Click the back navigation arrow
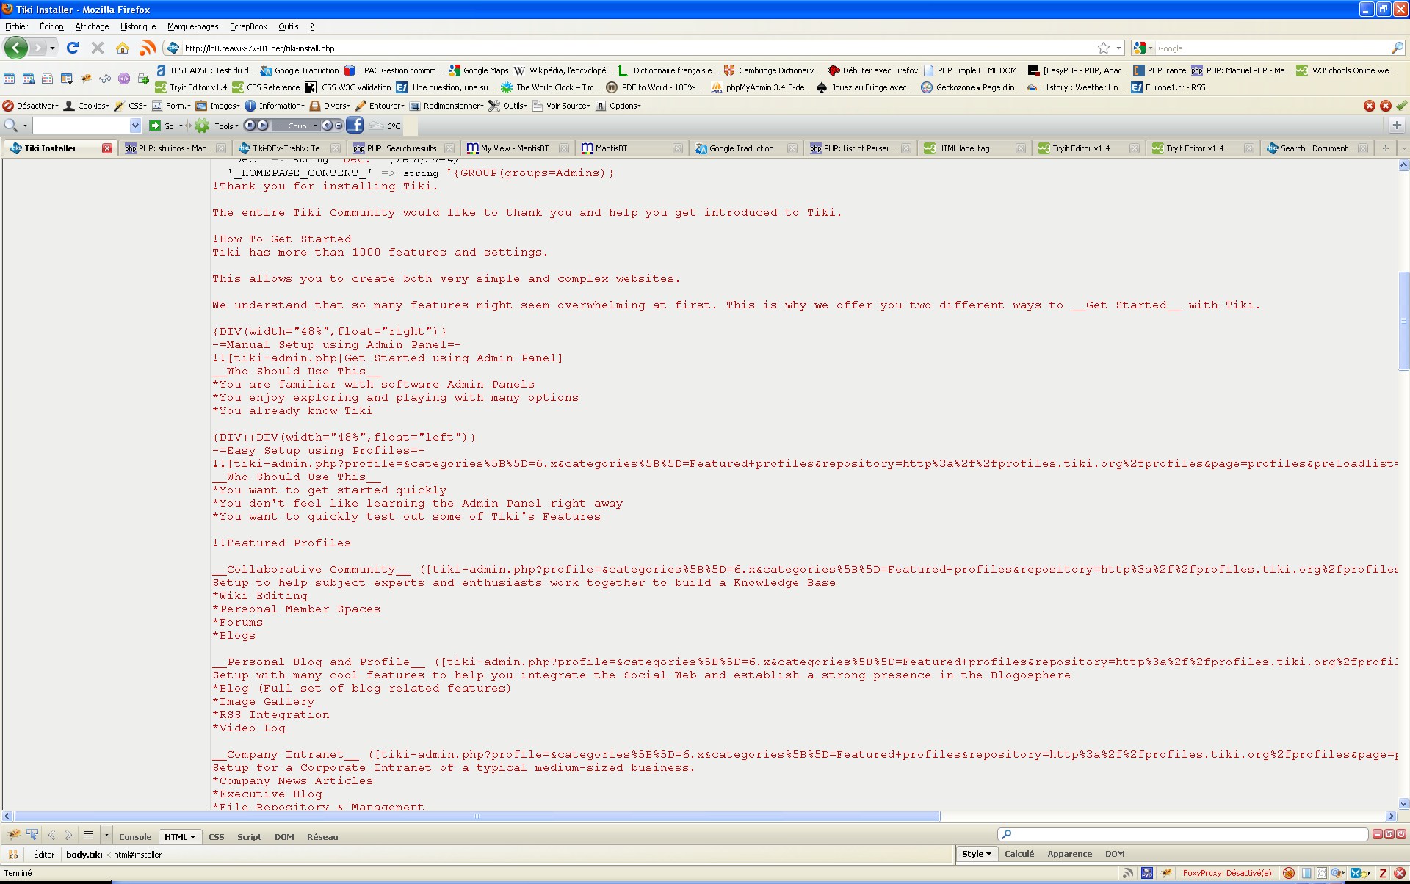The width and height of the screenshot is (1410, 884). (x=16, y=48)
